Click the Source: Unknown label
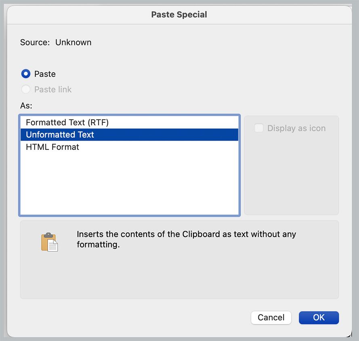The image size is (359, 341). tap(55, 42)
